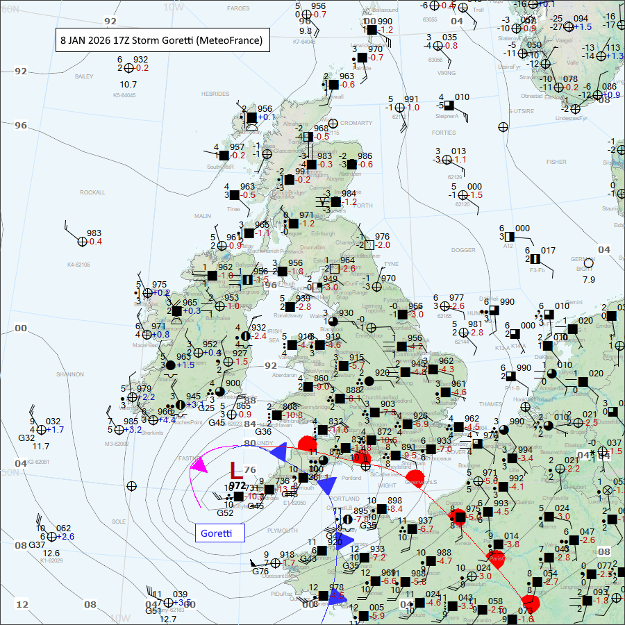Click the chart title box for Storm Goretti
Image resolution: width=625 pixels, height=625 pixels.
[162, 40]
